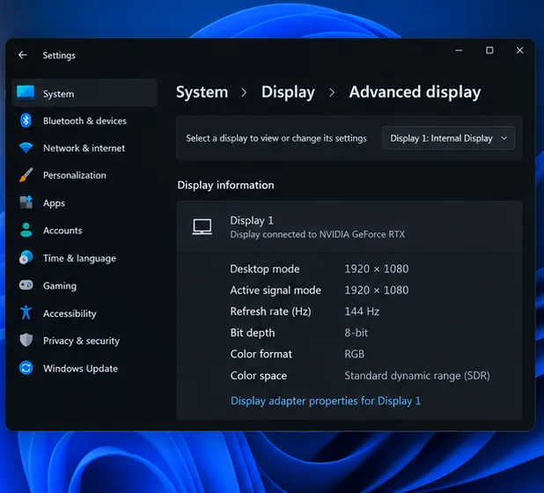
Task: Click the Desktop mode 1920 × 1080 value
Action: [x=377, y=269]
